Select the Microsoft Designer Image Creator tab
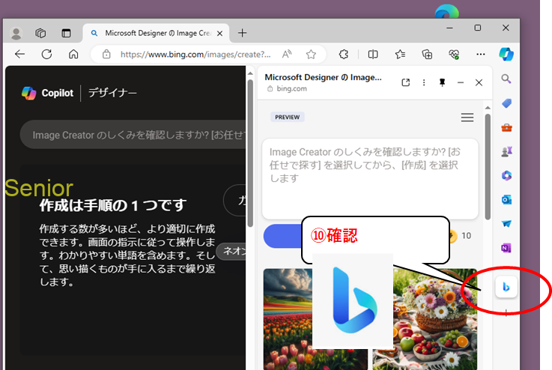 pos(157,34)
